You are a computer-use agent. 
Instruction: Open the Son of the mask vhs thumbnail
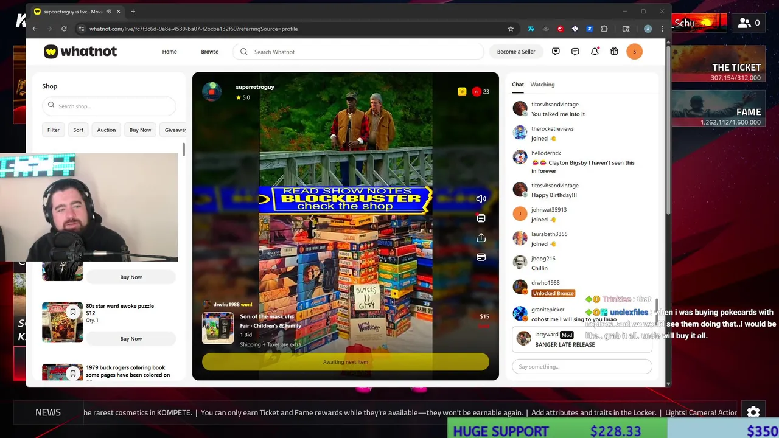(x=218, y=328)
